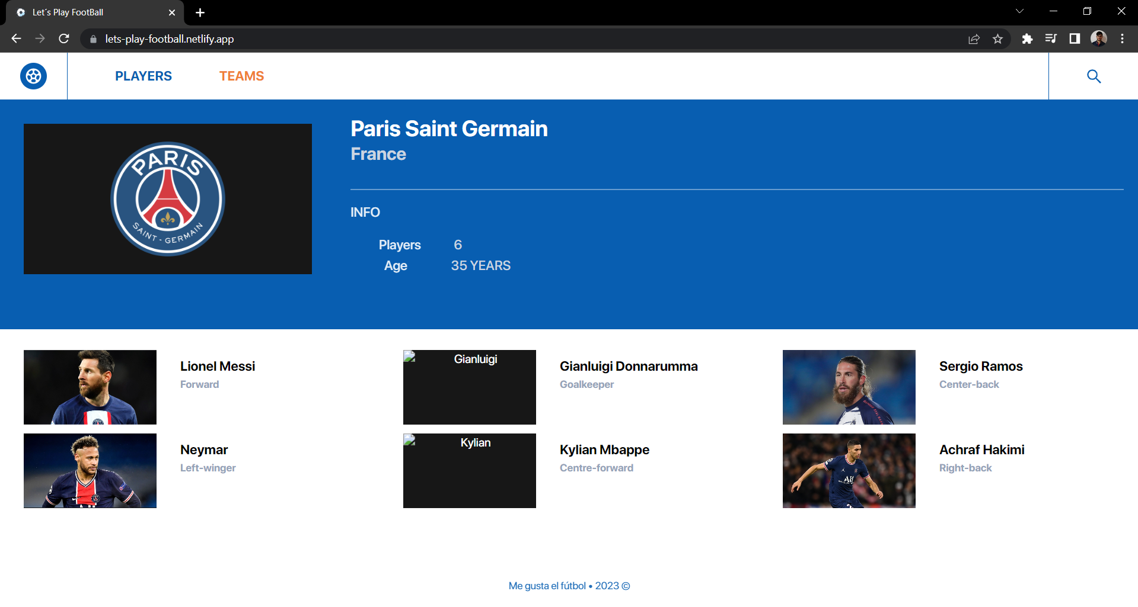The width and height of the screenshot is (1138, 607).
Task: Open Lionel Messi's photo
Action: coord(90,387)
